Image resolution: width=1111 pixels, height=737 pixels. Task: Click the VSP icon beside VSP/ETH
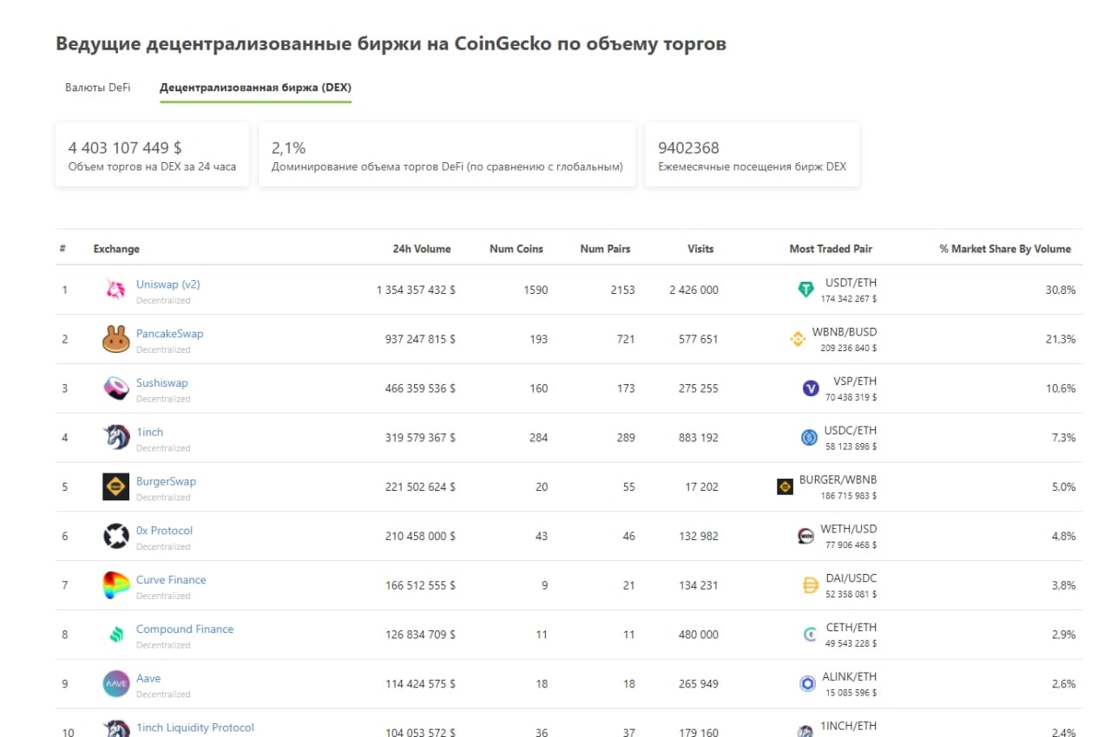pyautogui.click(x=811, y=388)
